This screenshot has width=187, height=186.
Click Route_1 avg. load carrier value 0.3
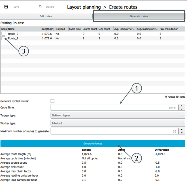click(116, 39)
